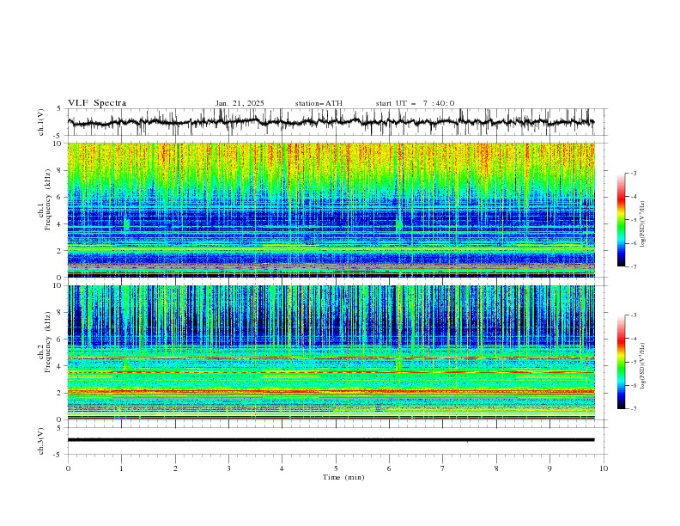This screenshot has height=526, width=680.
Task: Click the "-4" tick on lower color bar
Action: click(633, 339)
